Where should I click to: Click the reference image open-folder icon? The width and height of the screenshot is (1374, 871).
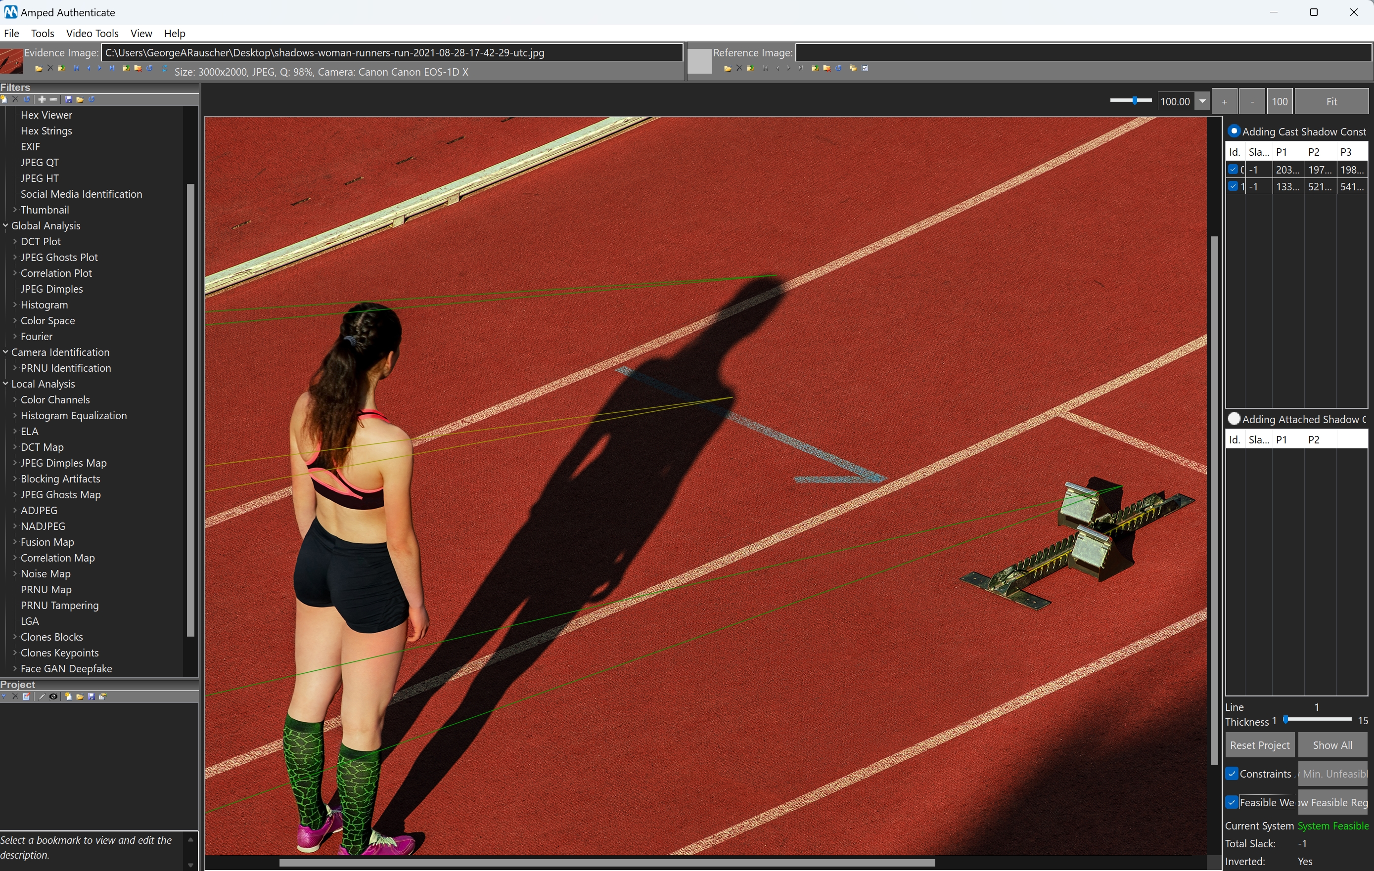[x=728, y=68]
